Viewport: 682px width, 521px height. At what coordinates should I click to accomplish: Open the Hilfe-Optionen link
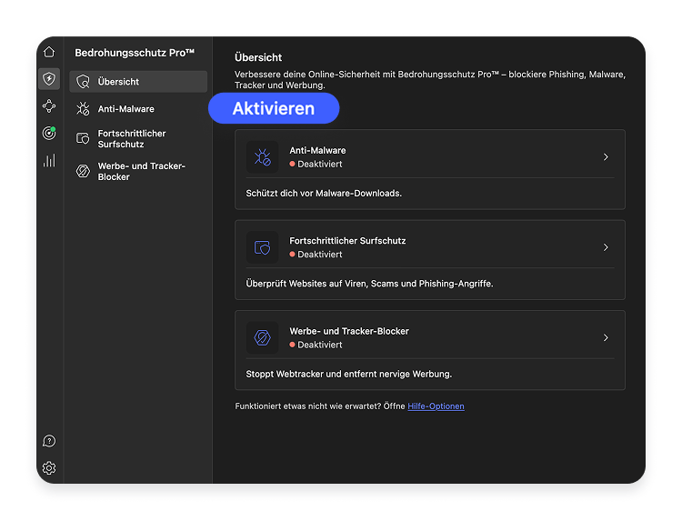[x=436, y=406]
